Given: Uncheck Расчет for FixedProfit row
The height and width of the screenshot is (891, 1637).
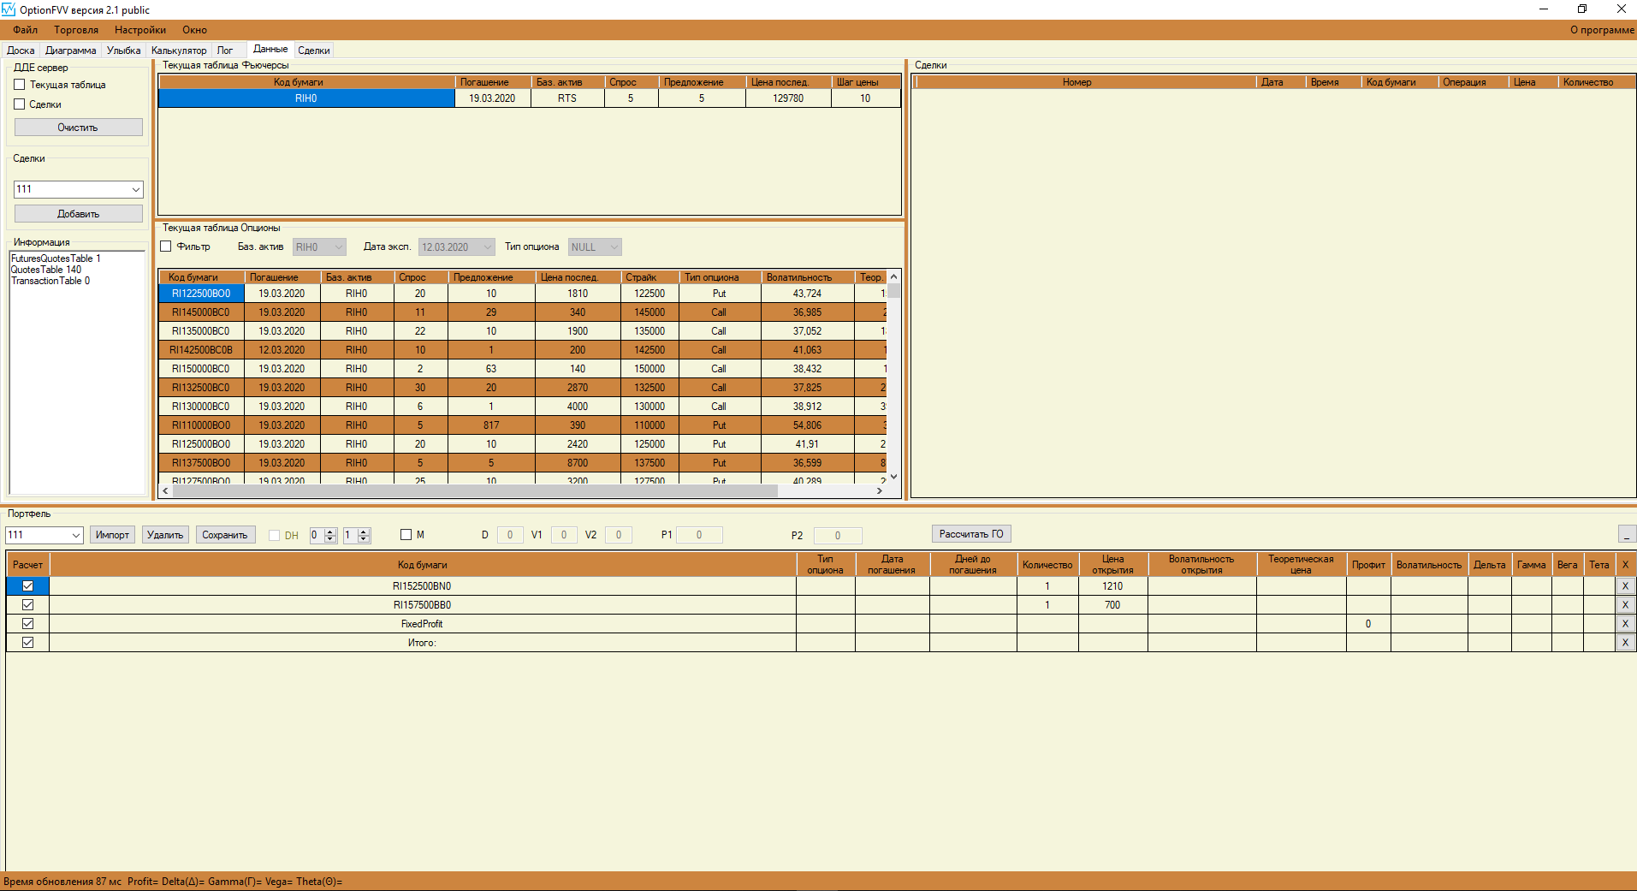Looking at the screenshot, I should [27, 624].
